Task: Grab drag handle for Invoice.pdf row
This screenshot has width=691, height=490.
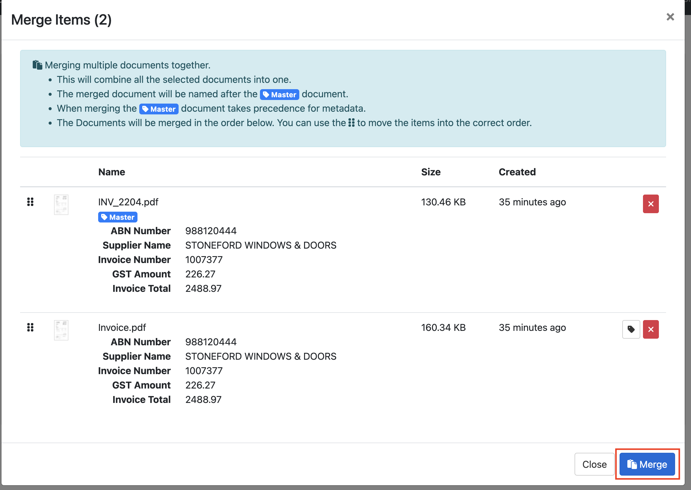Action: pos(30,327)
